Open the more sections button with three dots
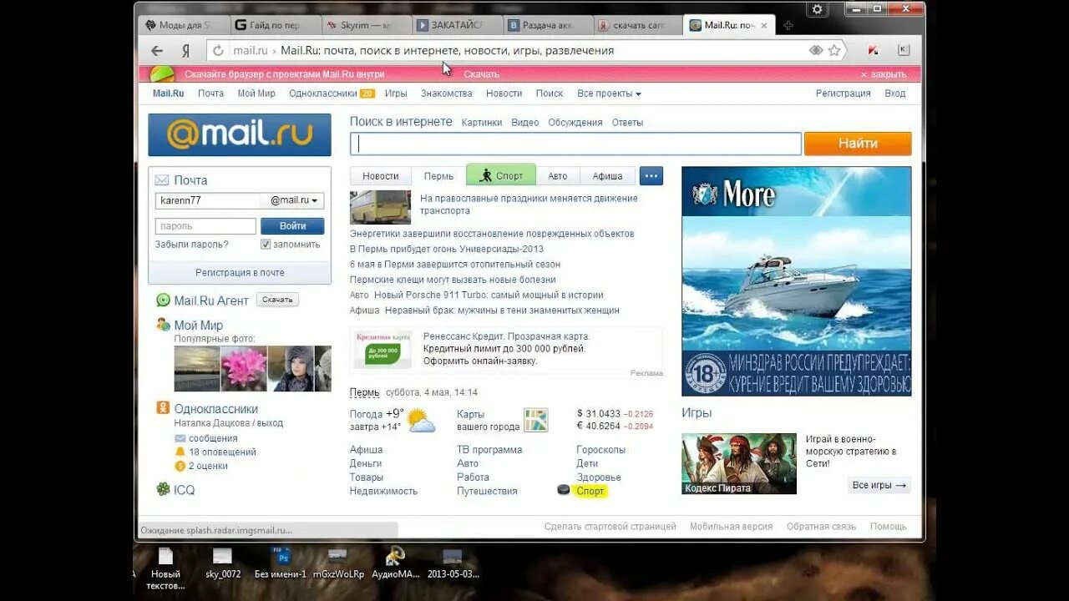Viewport: 1069px width, 601px height. tap(651, 176)
